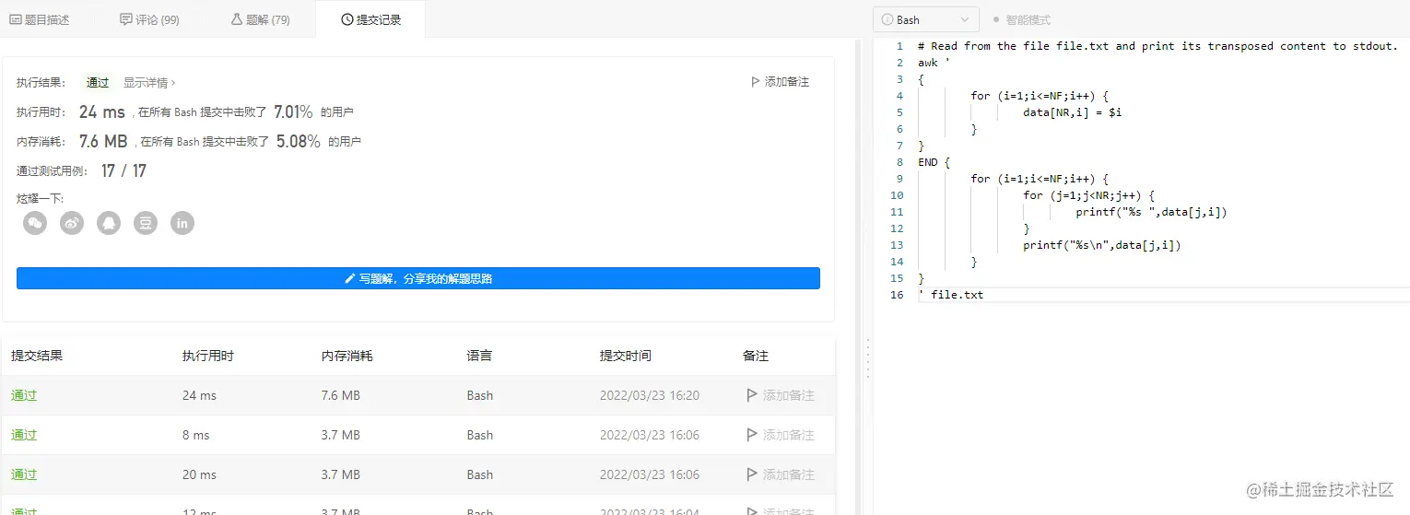Add note to the 24 ms submission row
The image size is (1410, 515).
pyautogui.click(x=780, y=395)
